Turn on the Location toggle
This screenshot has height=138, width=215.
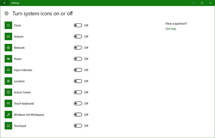pyautogui.click(x=78, y=81)
